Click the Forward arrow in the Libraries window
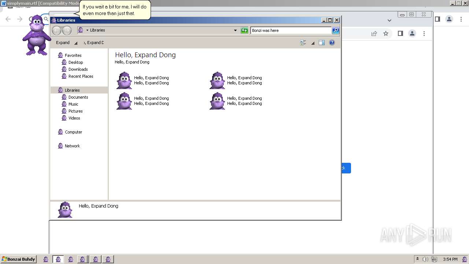The image size is (469, 264). (x=67, y=30)
